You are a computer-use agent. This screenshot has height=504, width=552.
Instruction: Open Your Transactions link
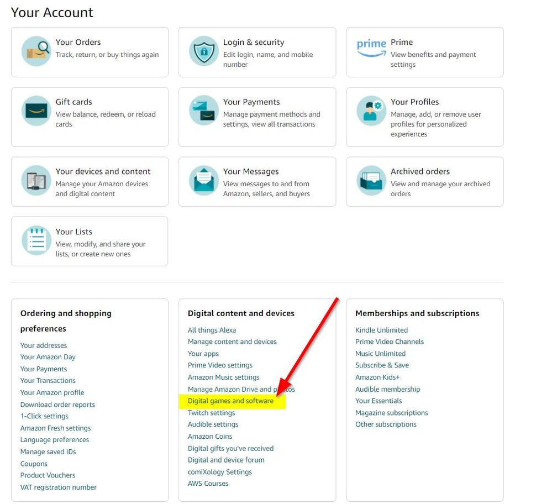click(48, 380)
